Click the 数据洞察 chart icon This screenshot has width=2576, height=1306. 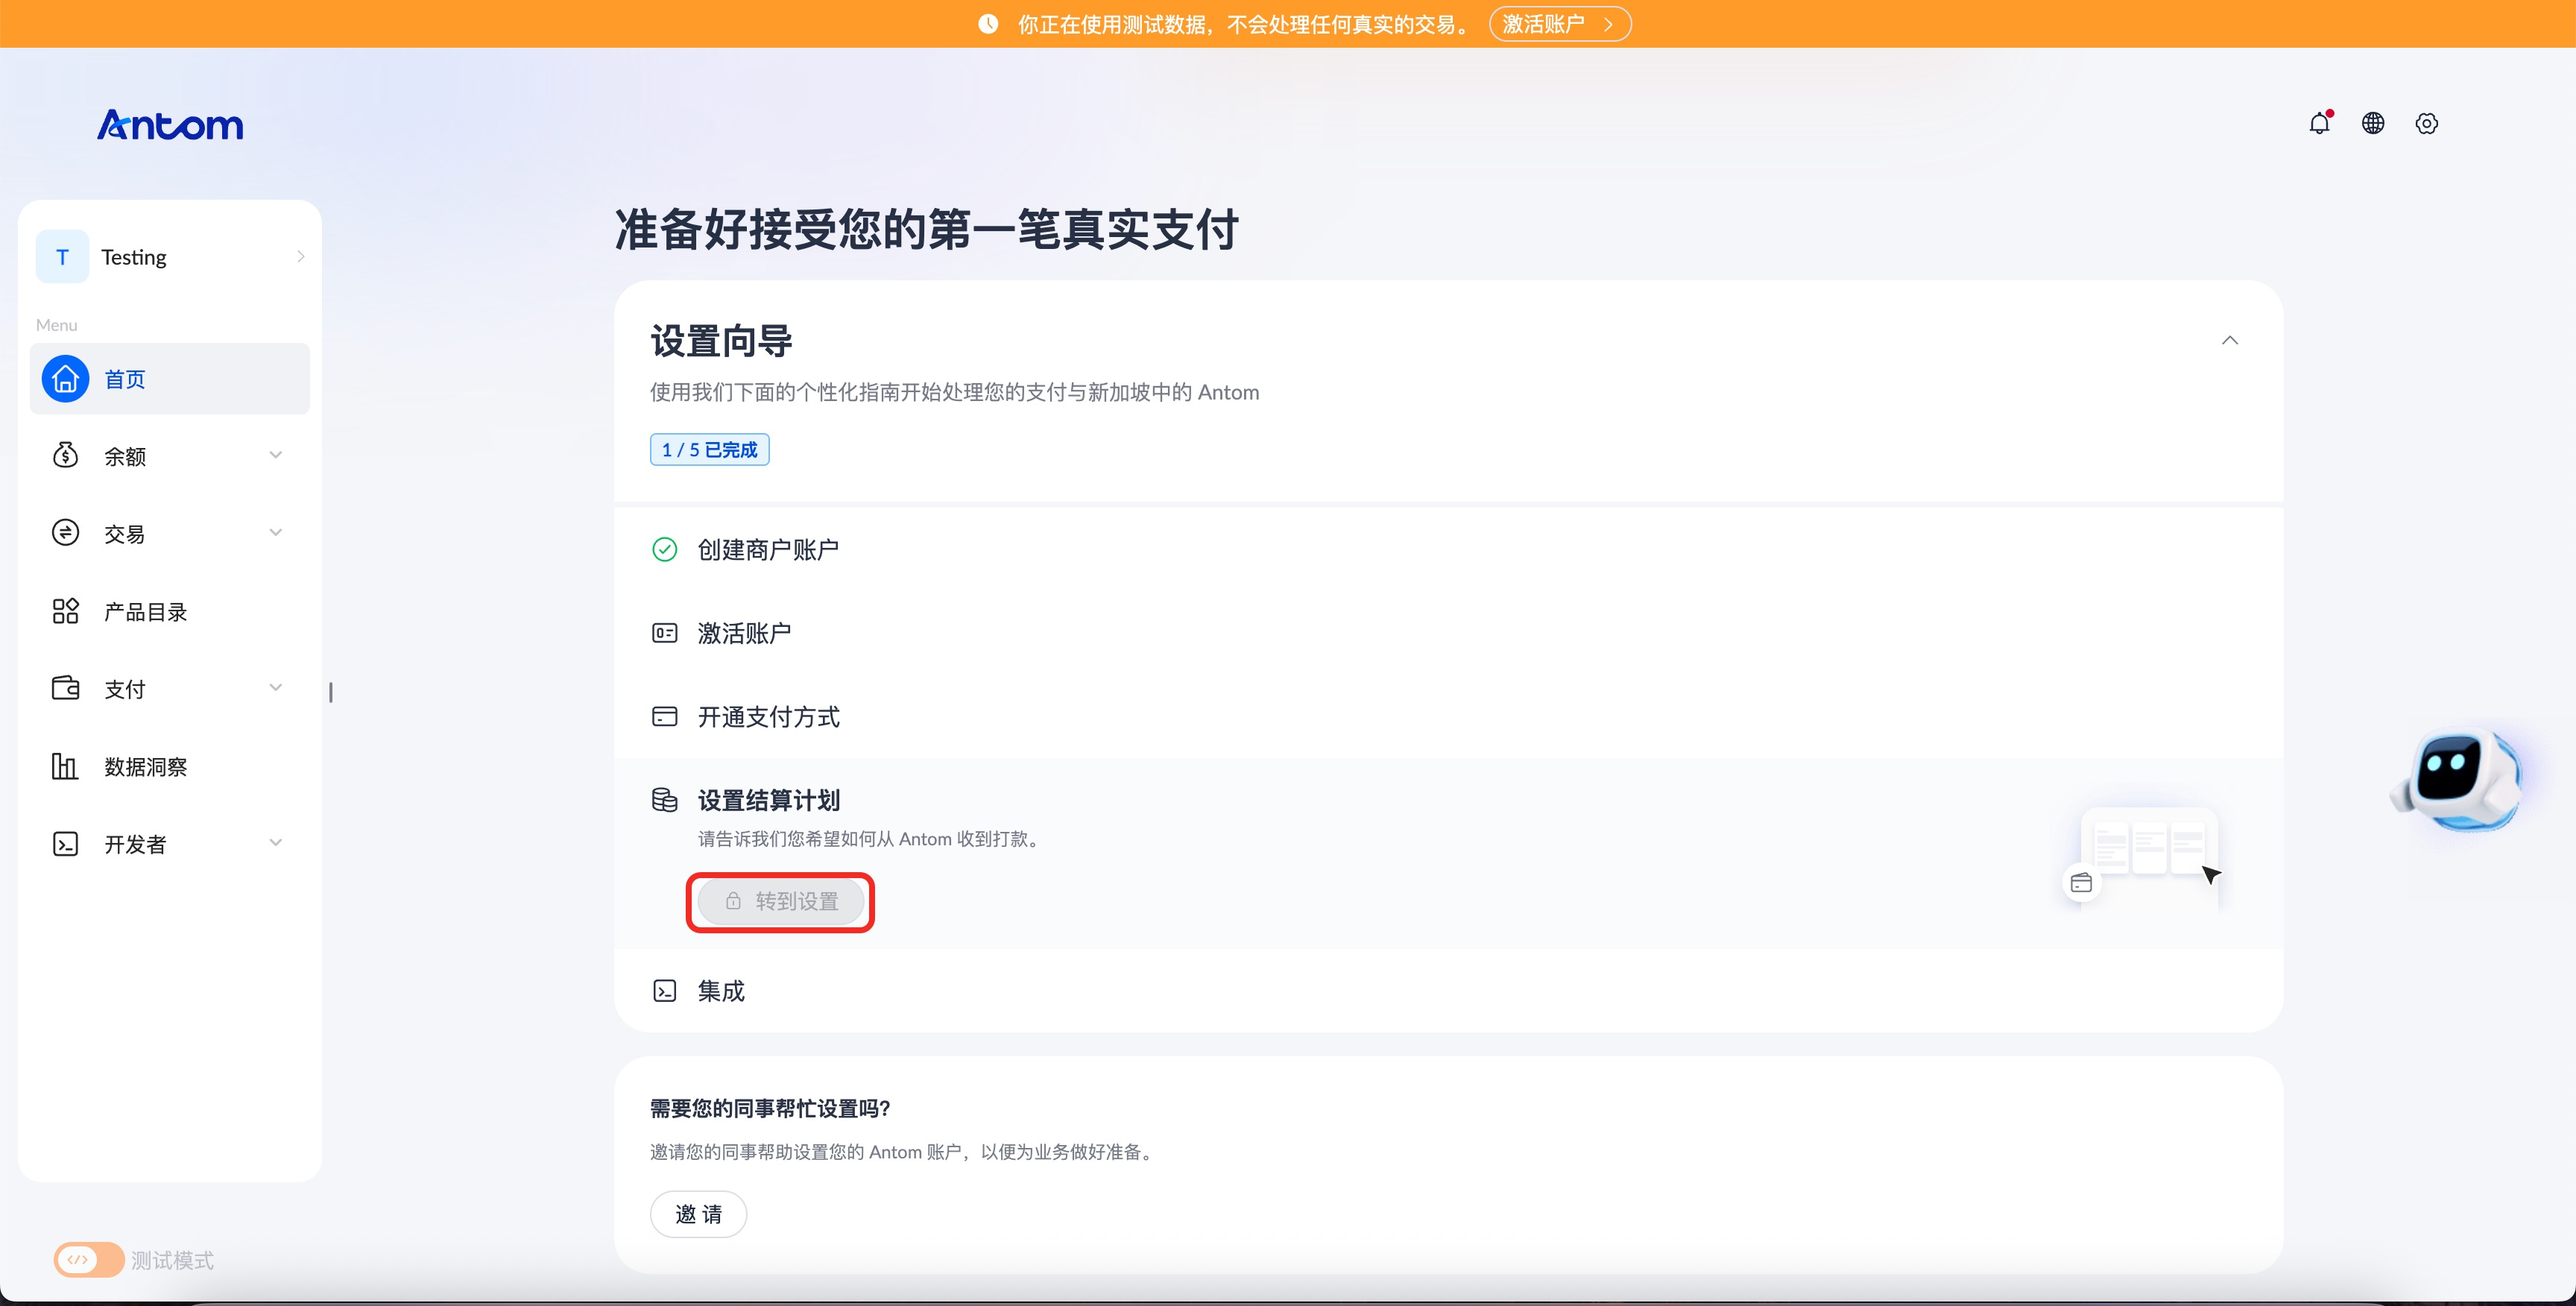click(x=65, y=766)
